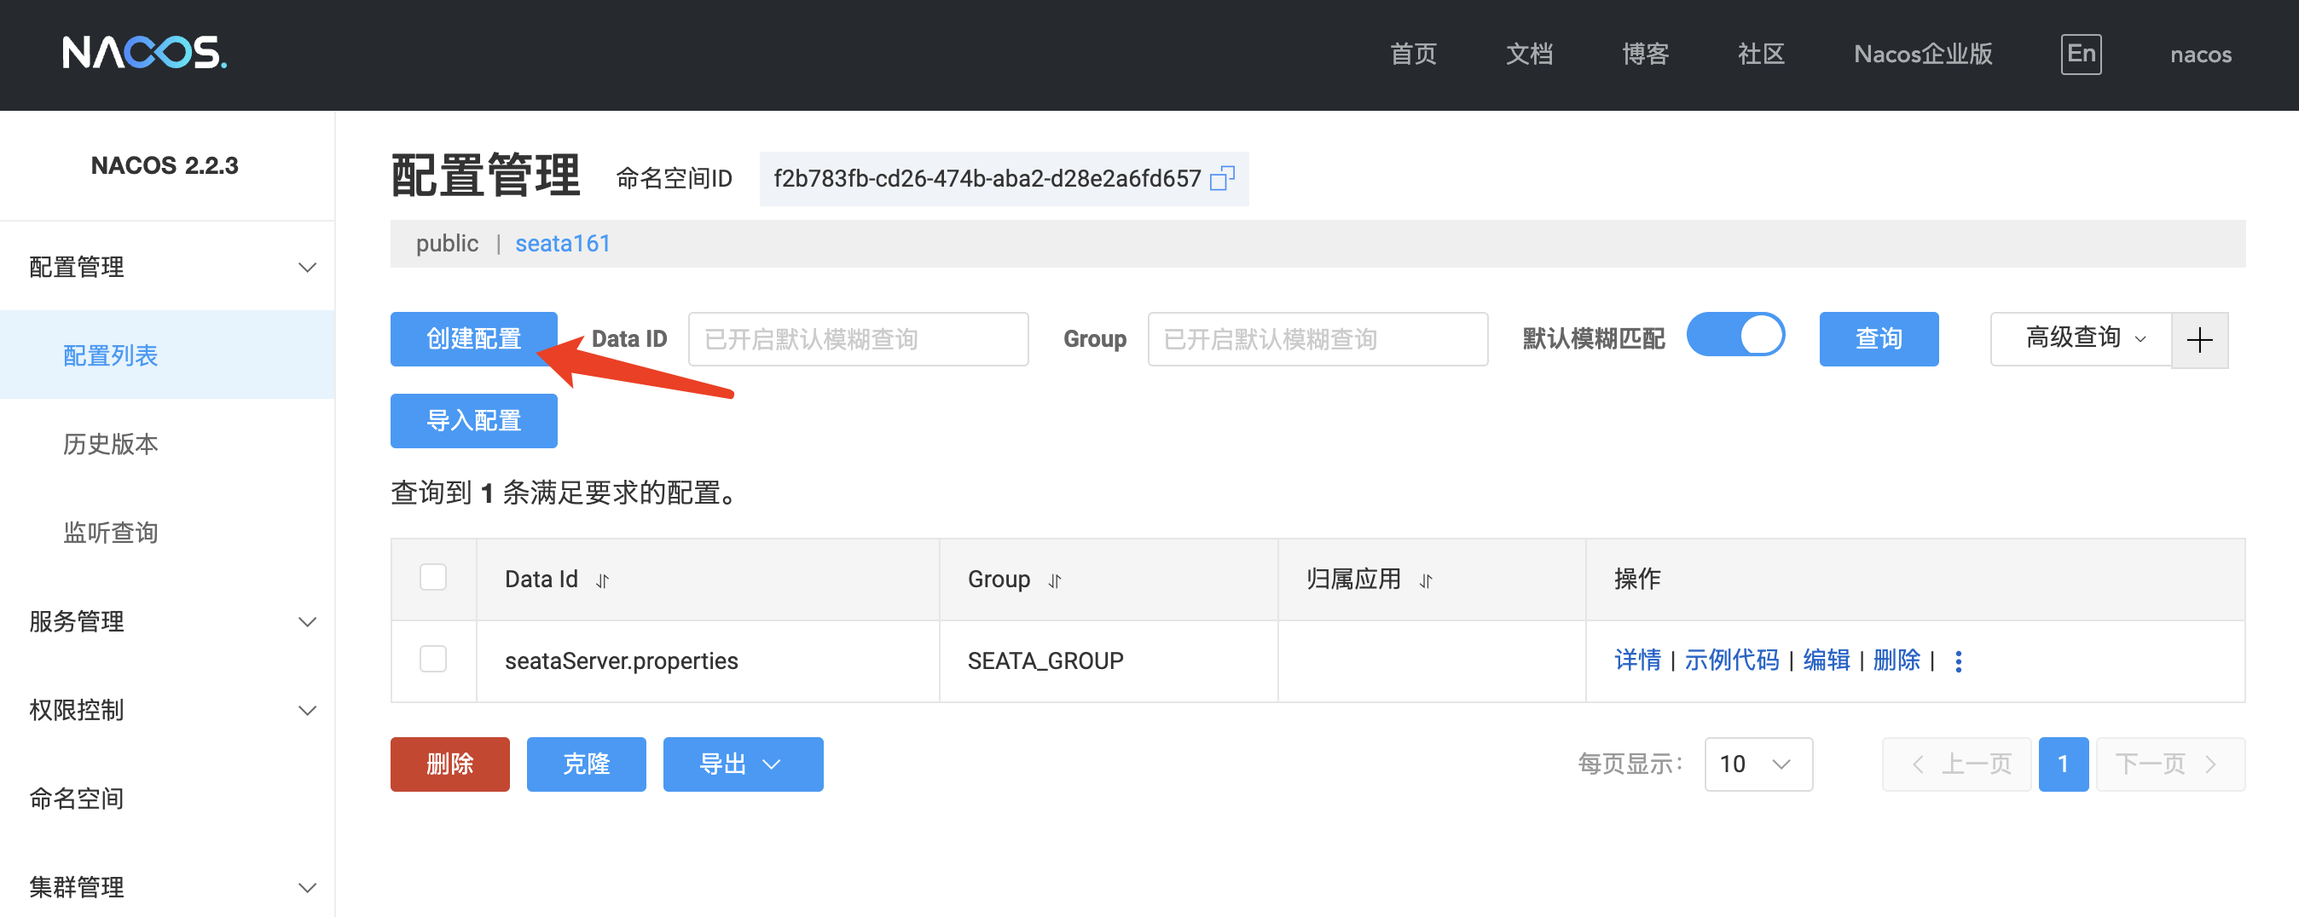Click the 创建配置 button
The height and width of the screenshot is (917, 2299).
pyautogui.click(x=474, y=339)
